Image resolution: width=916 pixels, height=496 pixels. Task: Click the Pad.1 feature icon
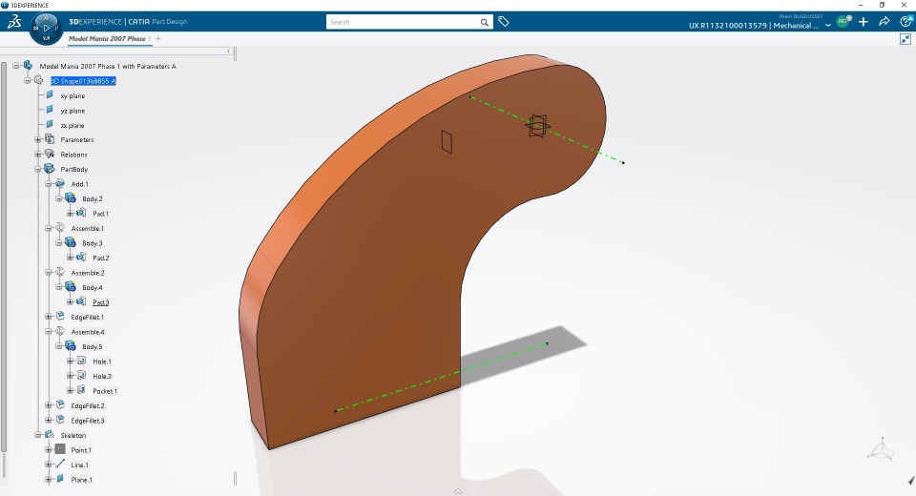(81, 214)
